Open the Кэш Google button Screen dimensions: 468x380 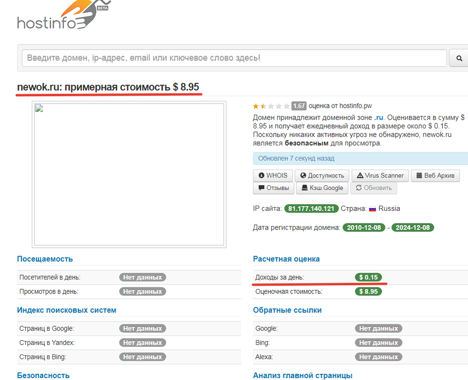[x=322, y=188]
